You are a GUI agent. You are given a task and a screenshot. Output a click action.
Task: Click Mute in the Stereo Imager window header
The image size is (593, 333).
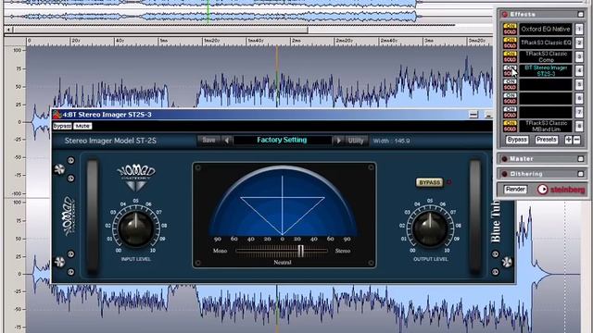82,126
